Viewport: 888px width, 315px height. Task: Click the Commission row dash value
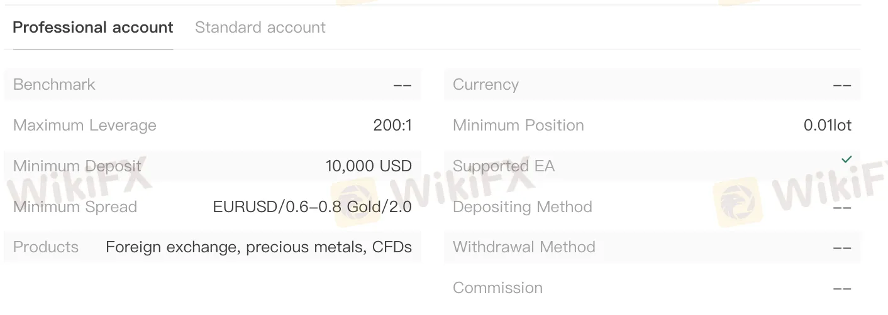[x=842, y=289]
